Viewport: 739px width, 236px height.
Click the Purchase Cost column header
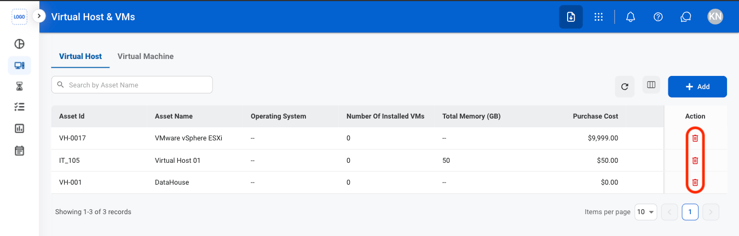point(596,116)
